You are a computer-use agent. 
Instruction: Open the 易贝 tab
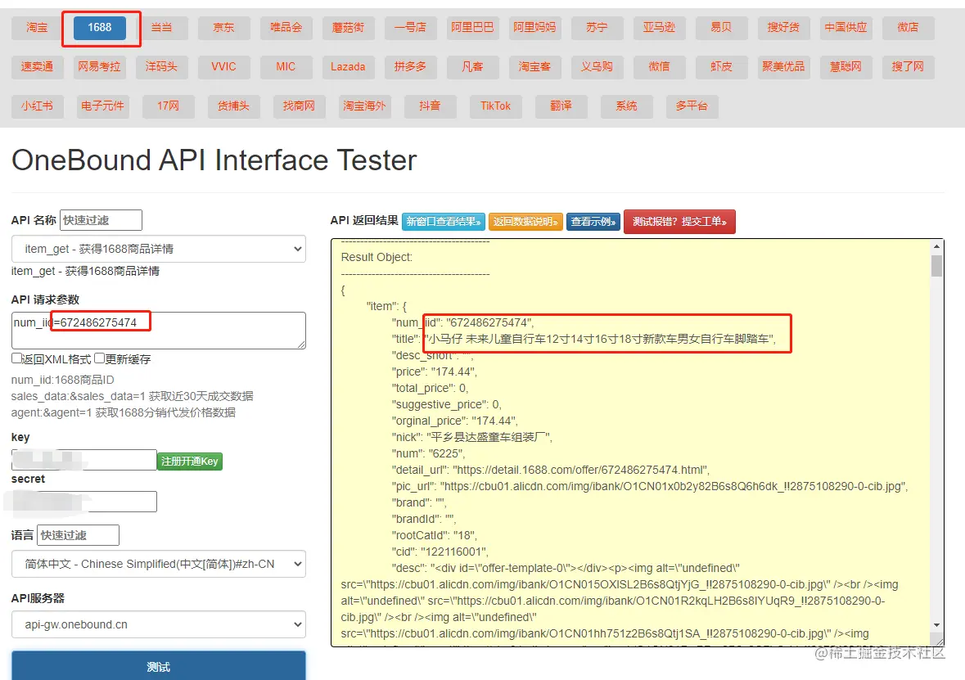721,28
